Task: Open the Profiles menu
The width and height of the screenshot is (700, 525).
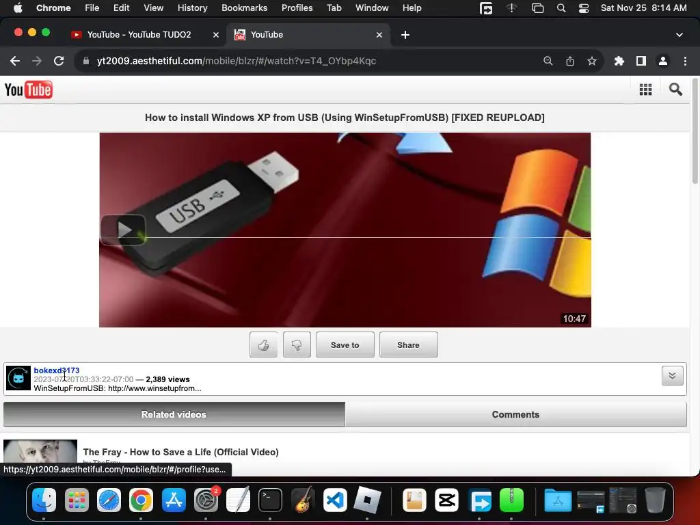Action: (x=297, y=8)
